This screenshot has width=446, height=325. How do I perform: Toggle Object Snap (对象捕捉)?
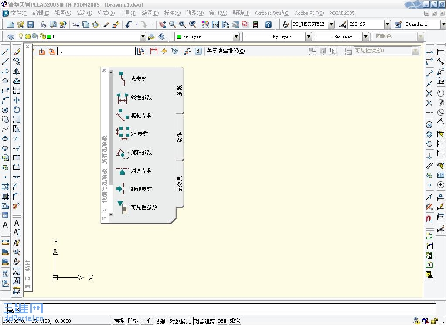coord(180,321)
